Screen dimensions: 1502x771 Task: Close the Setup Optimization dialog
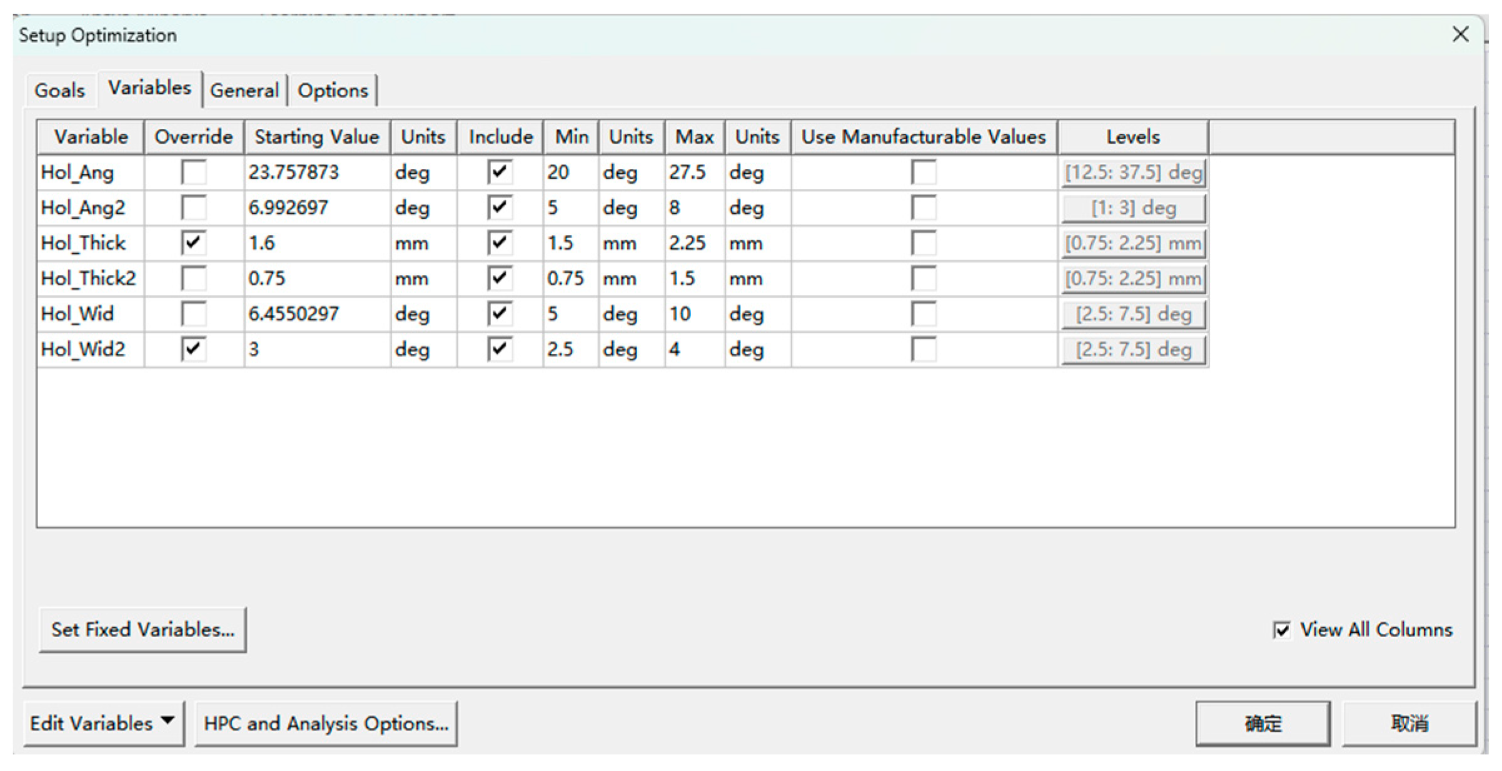point(1459,34)
